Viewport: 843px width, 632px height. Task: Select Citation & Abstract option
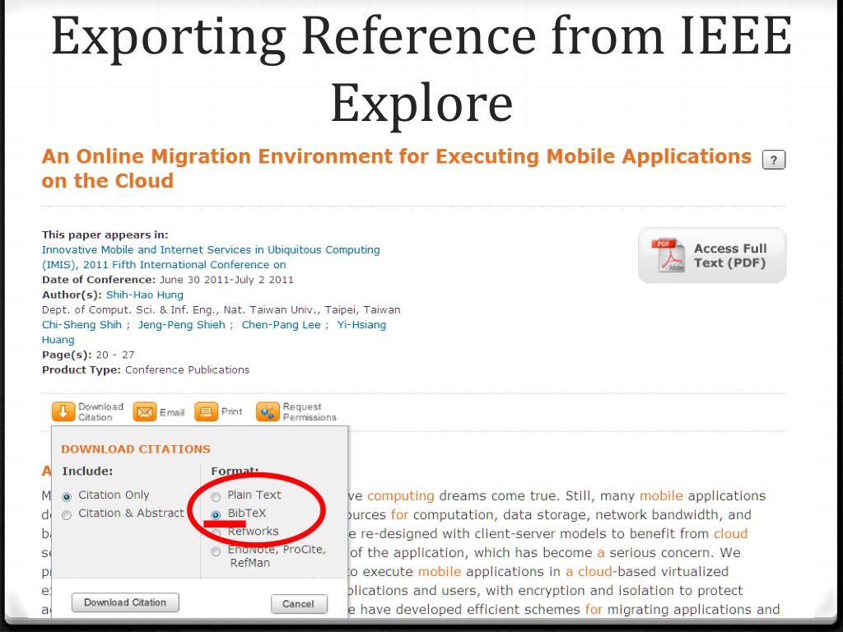click(x=67, y=514)
